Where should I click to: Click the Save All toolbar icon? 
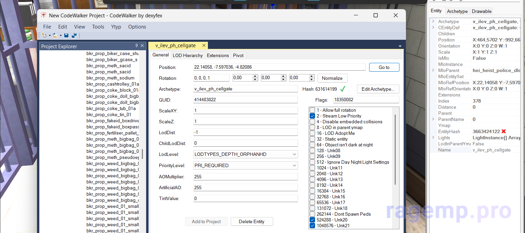pyautogui.click(x=74, y=35)
